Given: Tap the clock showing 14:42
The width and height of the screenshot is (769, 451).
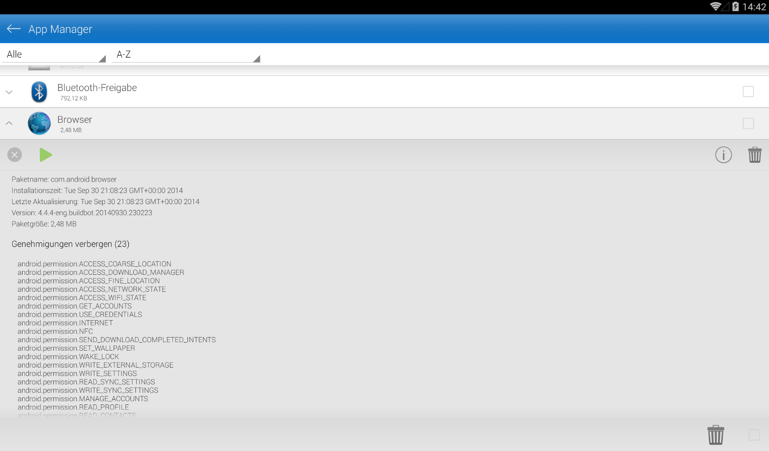Looking at the screenshot, I should click(x=754, y=7).
